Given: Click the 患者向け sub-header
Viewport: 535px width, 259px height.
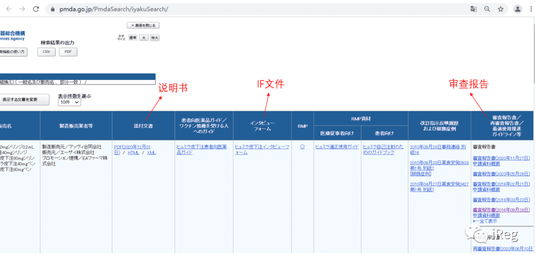Looking at the screenshot, I should click(x=384, y=133).
